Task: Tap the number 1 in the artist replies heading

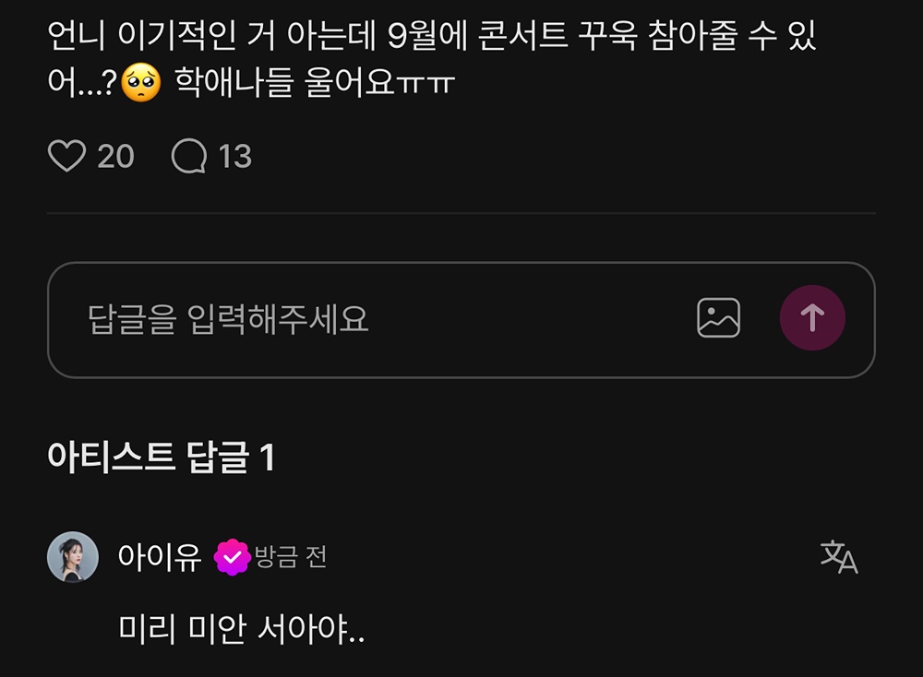Action: pyautogui.click(x=268, y=457)
